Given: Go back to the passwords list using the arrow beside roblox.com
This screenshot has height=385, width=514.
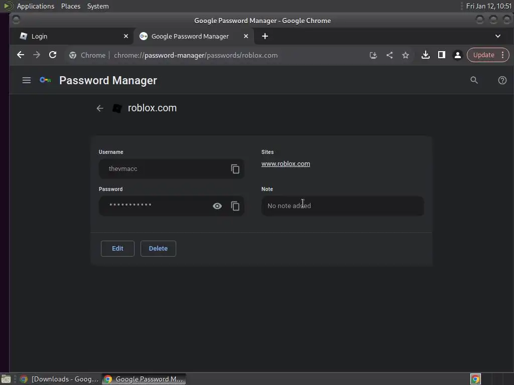Looking at the screenshot, I should [x=100, y=108].
